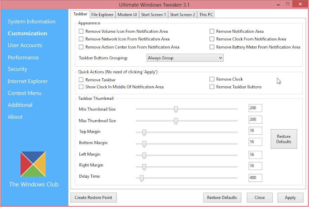Click The Windows Club link text
The image size is (309, 207).
(x=34, y=184)
